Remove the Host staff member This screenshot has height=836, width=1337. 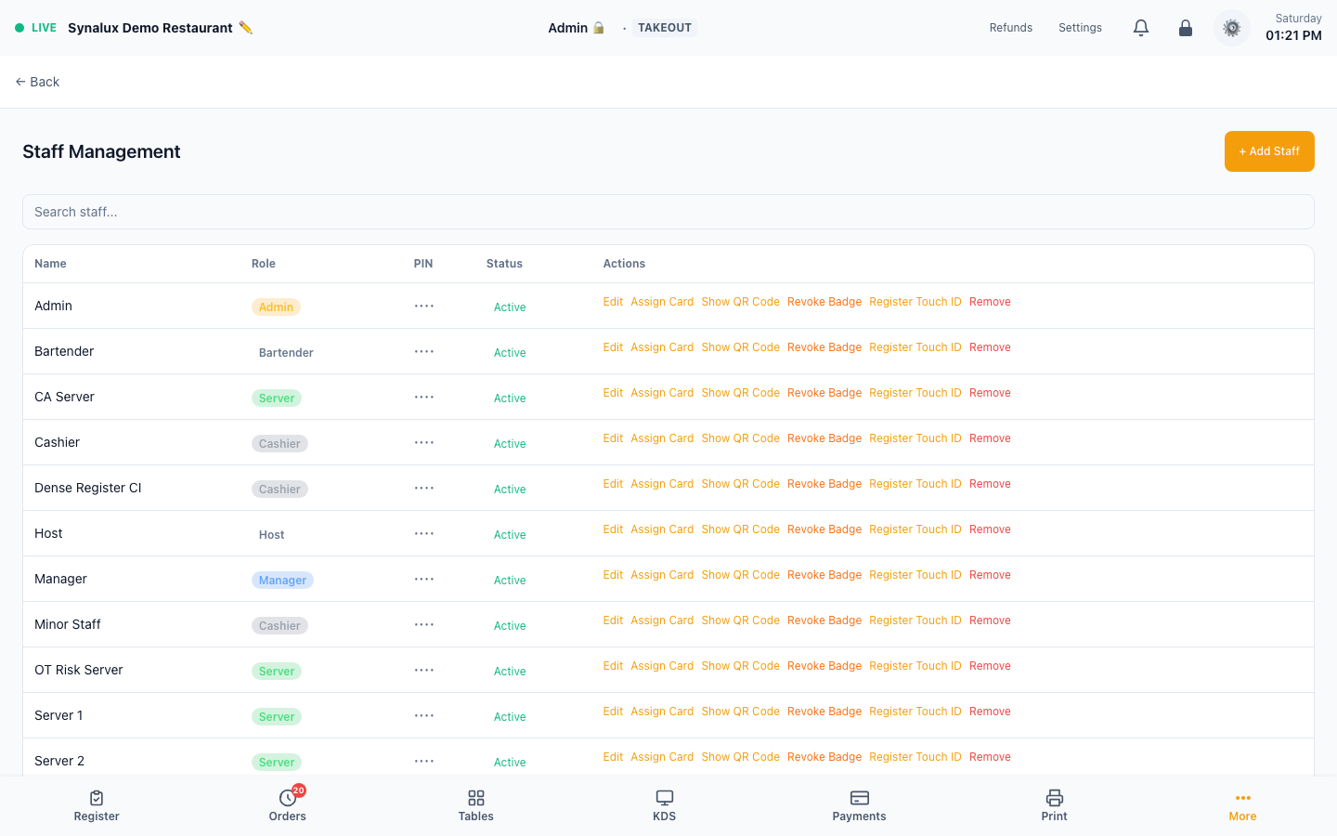pos(990,529)
